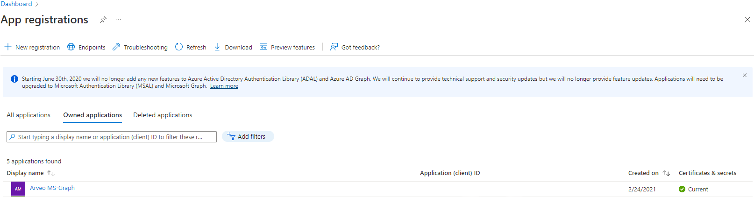
Task: Open the Troubleshooting wrench tool
Action: click(140, 47)
